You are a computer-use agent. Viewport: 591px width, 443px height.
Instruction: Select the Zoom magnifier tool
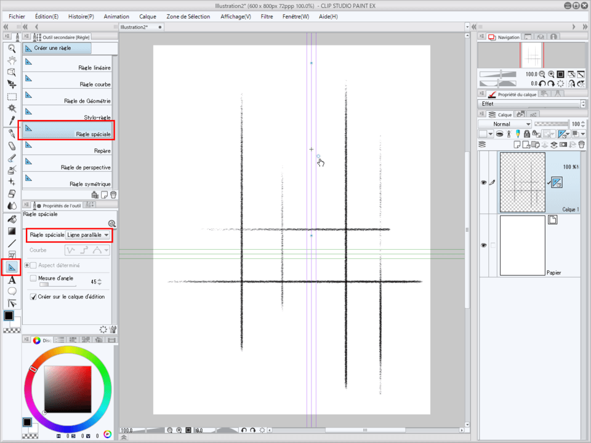tap(12, 48)
